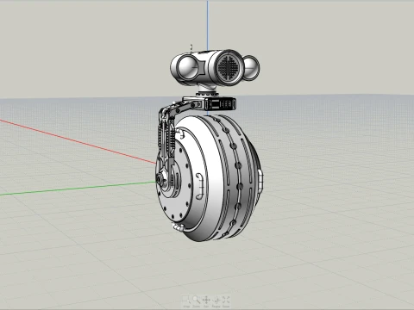
Task: Click the Reset view expand-arrows icon
Action: pyautogui.click(x=226, y=301)
